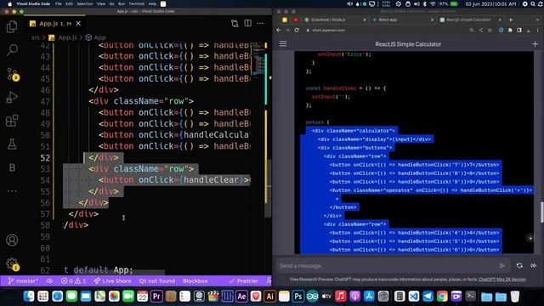Viewport: 544px width, 306px height.
Task: Open the Search view in VS Code sidebar
Action: pyautogui.click(x=12, y=50)
